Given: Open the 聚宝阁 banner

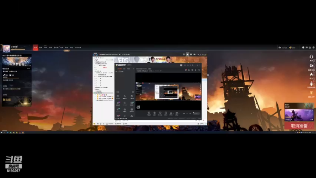Looking at the screenshot, I should pos(17,101).
